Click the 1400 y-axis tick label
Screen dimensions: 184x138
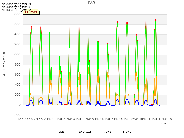coord(17,34)
